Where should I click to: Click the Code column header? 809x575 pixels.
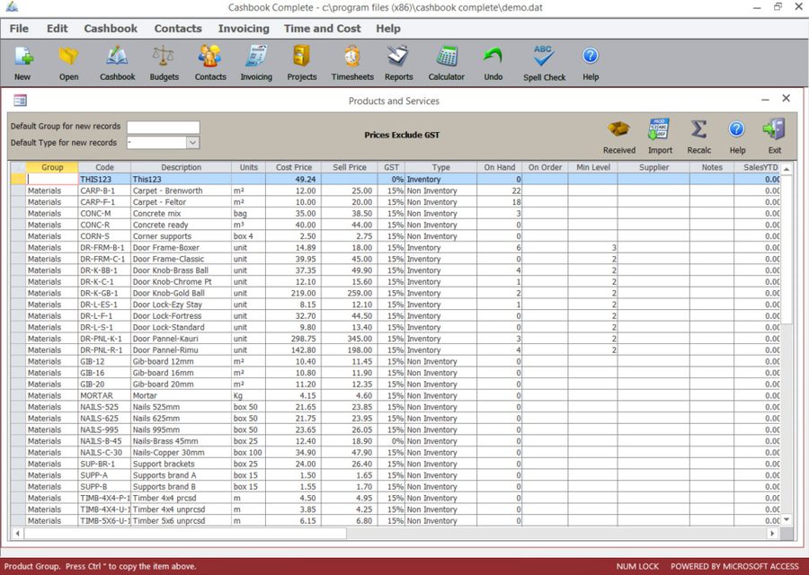[x=104, y=167]
